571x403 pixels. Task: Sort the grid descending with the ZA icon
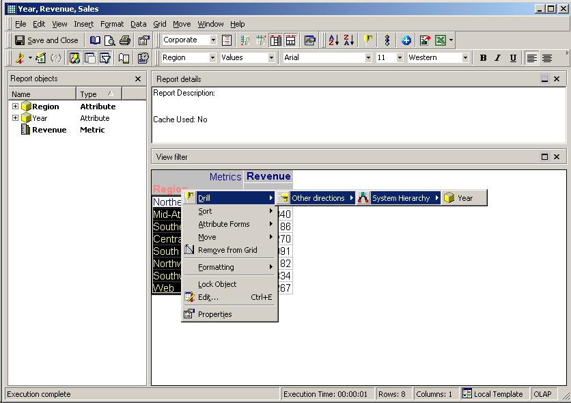[x=348, y=40]
